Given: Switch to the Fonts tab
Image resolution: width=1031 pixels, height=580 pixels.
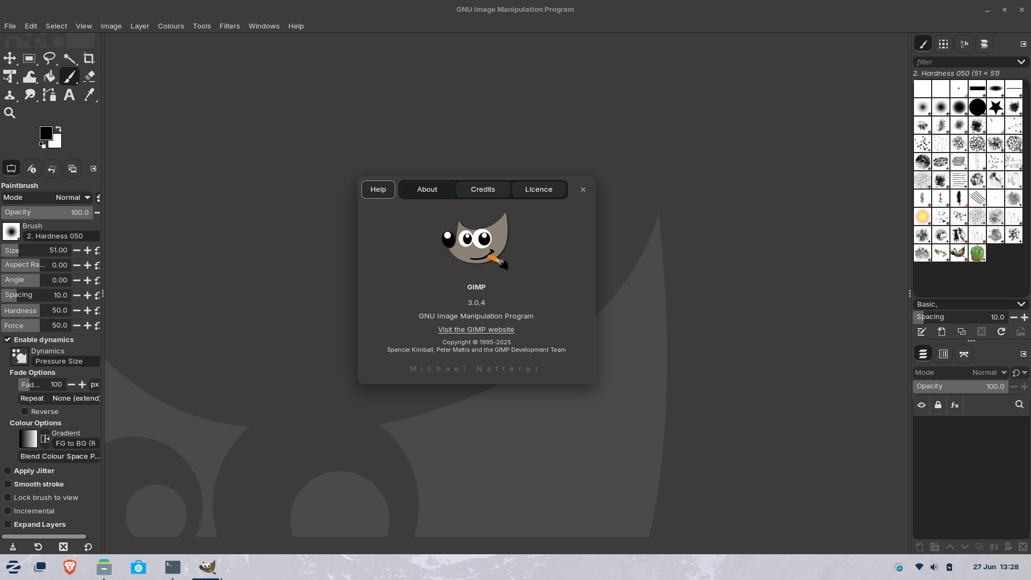Looking at the screenshot, I should click(x=964, y=44).
